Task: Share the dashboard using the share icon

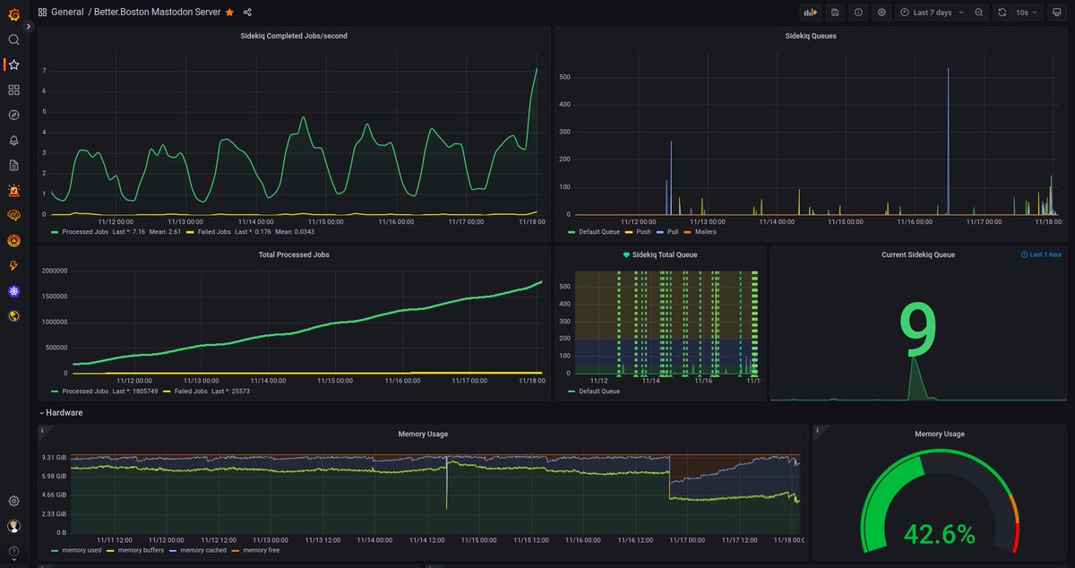Action: pyautogui.click(x=247, y=13)
